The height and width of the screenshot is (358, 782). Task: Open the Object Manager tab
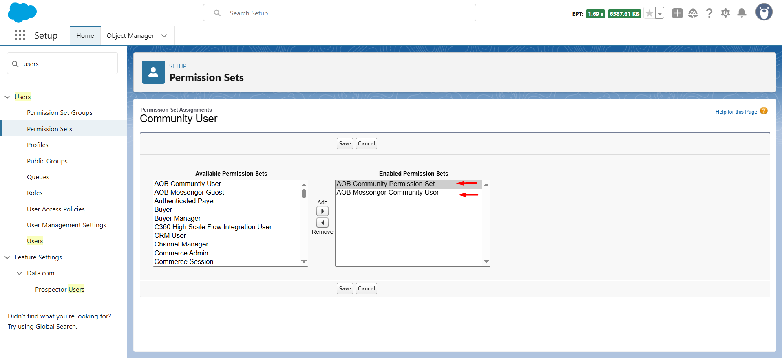(x=130, y=36)
